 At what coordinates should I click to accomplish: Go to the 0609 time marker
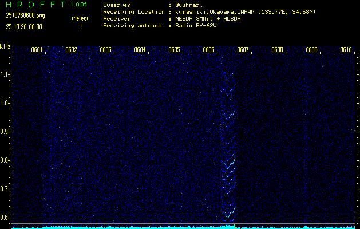point(311,50)
